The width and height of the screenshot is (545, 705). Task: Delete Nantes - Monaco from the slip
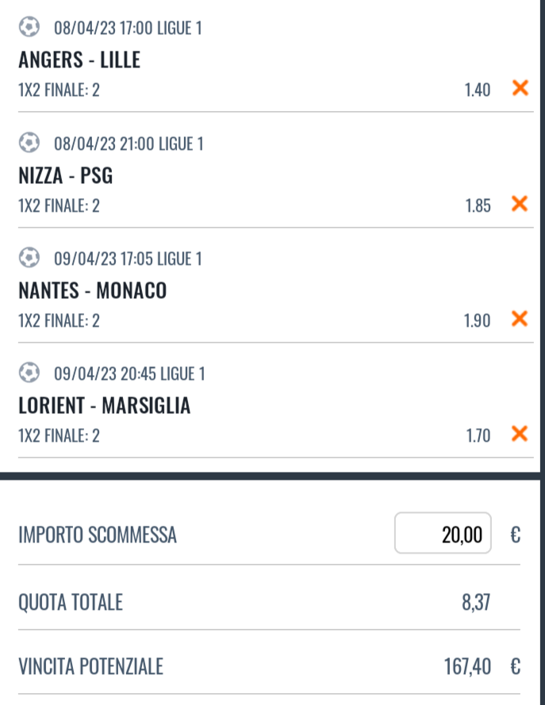[520, 319]
